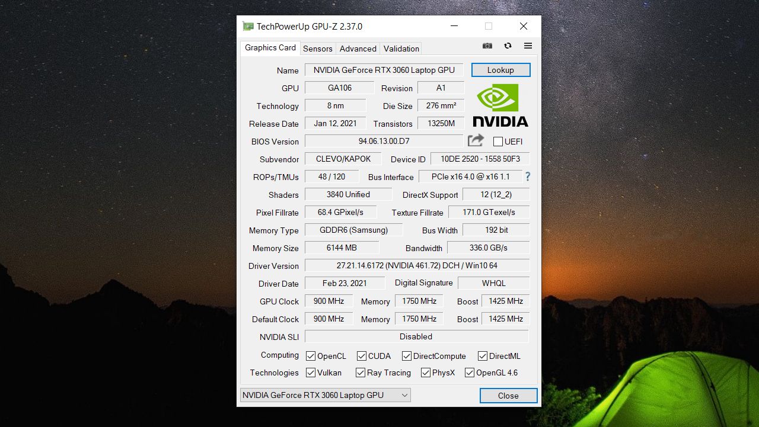759x427 pixels.
Task: Open the Validation tab
Action: (400, 49)
